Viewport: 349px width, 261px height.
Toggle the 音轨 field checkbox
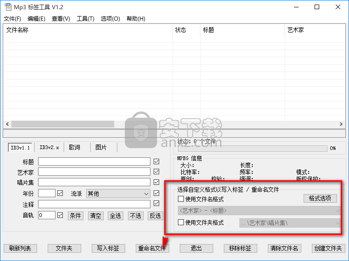click(x=60, y=215)
